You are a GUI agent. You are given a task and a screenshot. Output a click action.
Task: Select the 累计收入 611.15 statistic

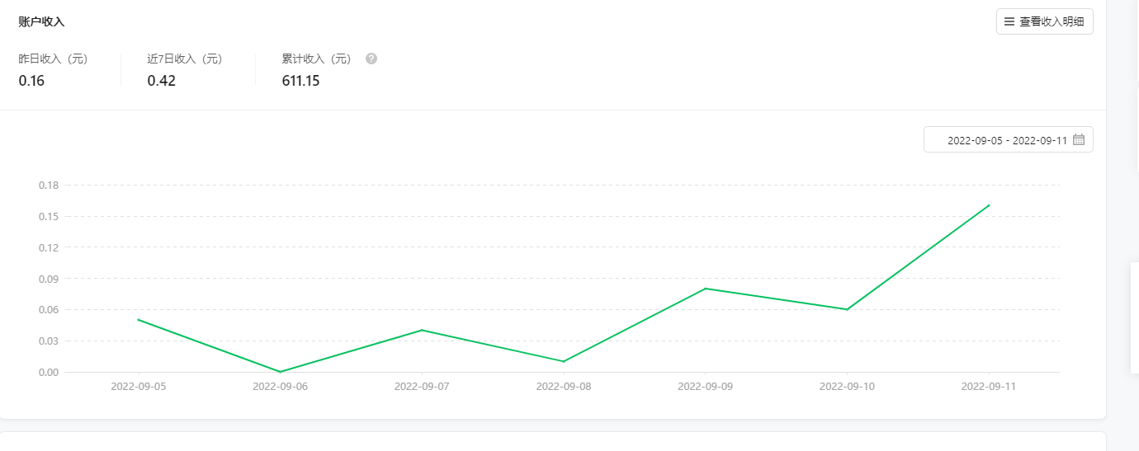coord(317,70)
